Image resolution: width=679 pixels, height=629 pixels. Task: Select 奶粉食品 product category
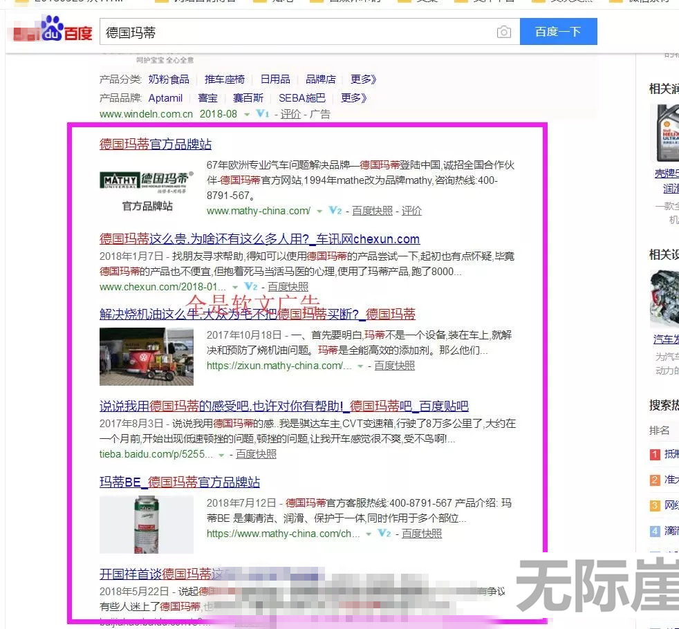point(169,79)
